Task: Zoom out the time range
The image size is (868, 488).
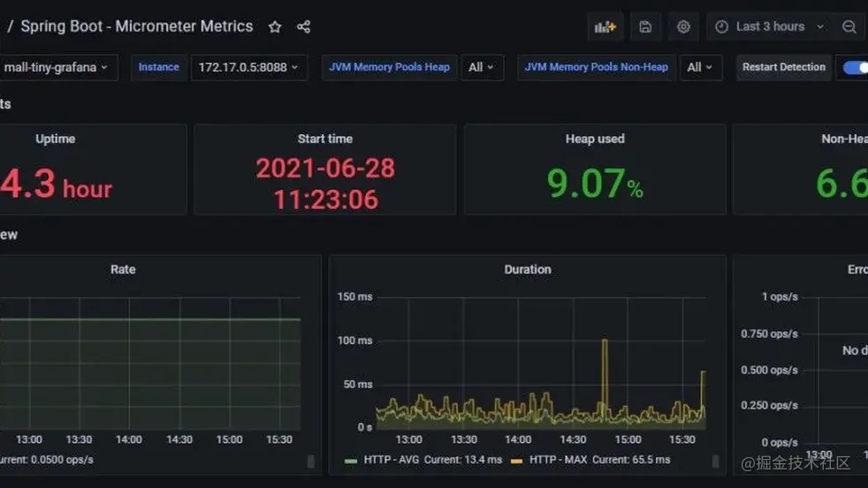Action: [849, 26]
